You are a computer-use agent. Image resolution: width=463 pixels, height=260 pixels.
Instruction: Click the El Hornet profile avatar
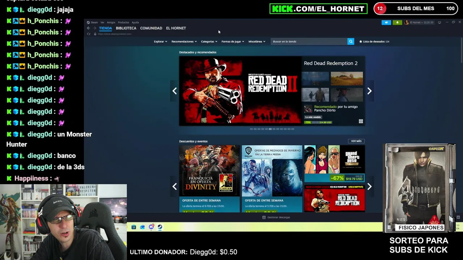[x=407, y=22]
